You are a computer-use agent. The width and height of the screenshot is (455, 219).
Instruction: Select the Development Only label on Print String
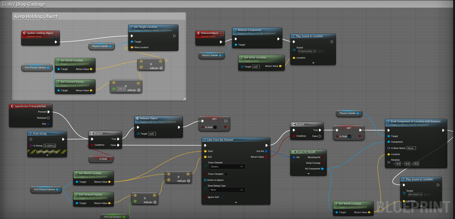point(47,152)
